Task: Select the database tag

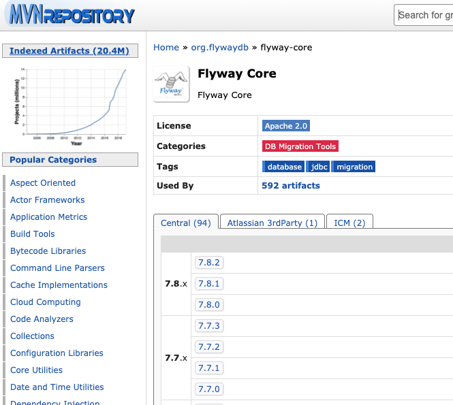Action: [283, 167]
